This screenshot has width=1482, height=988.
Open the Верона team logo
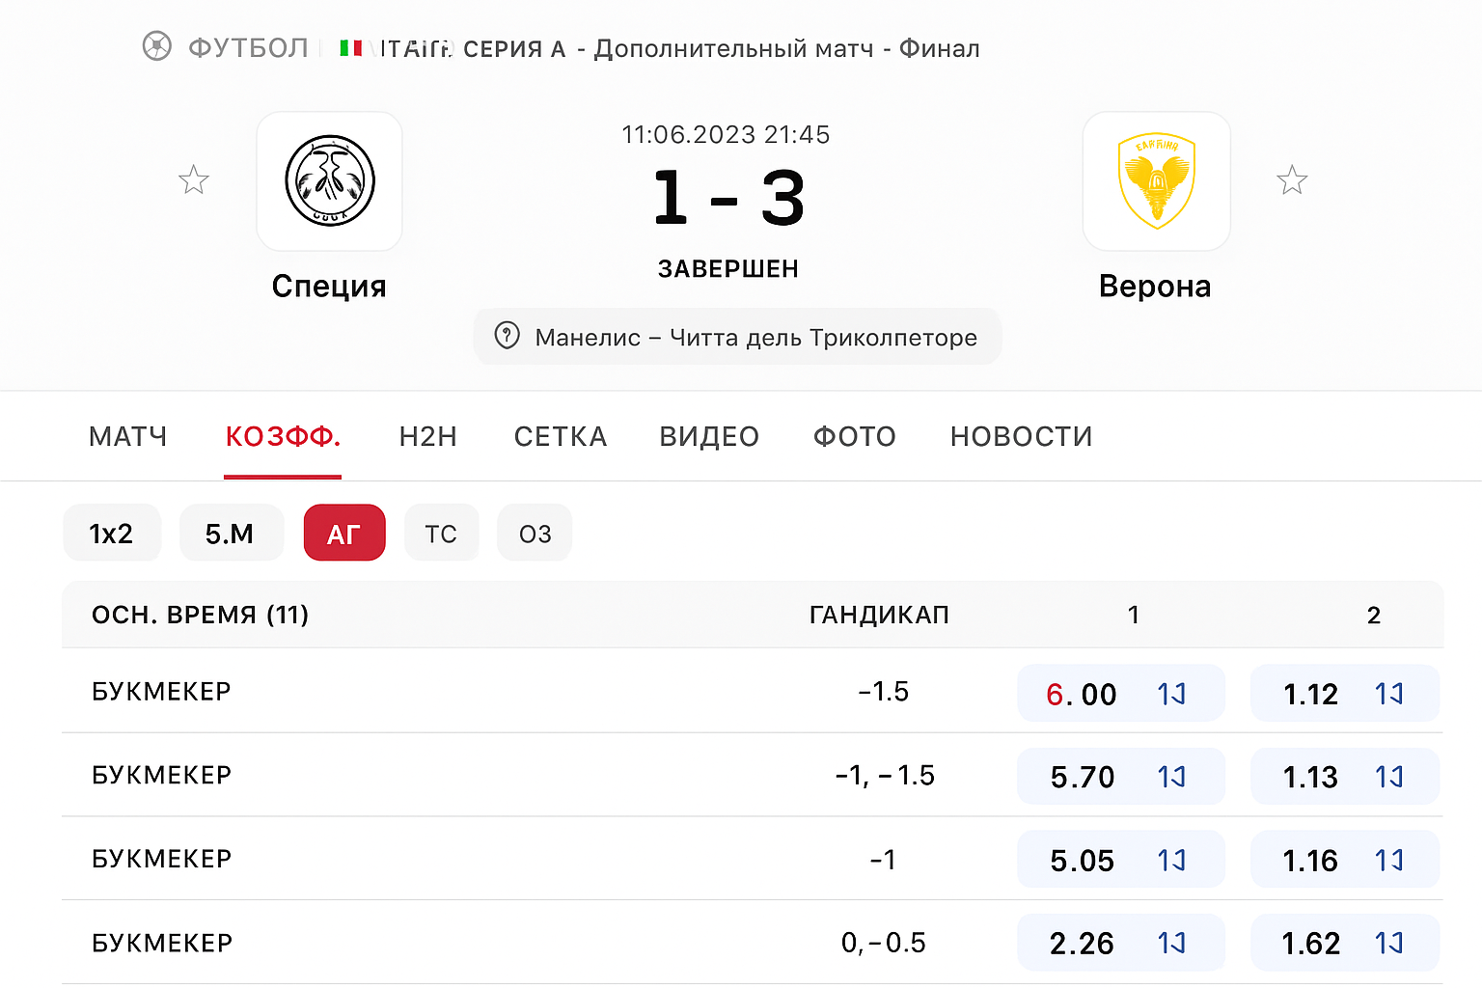point(1156,181)
